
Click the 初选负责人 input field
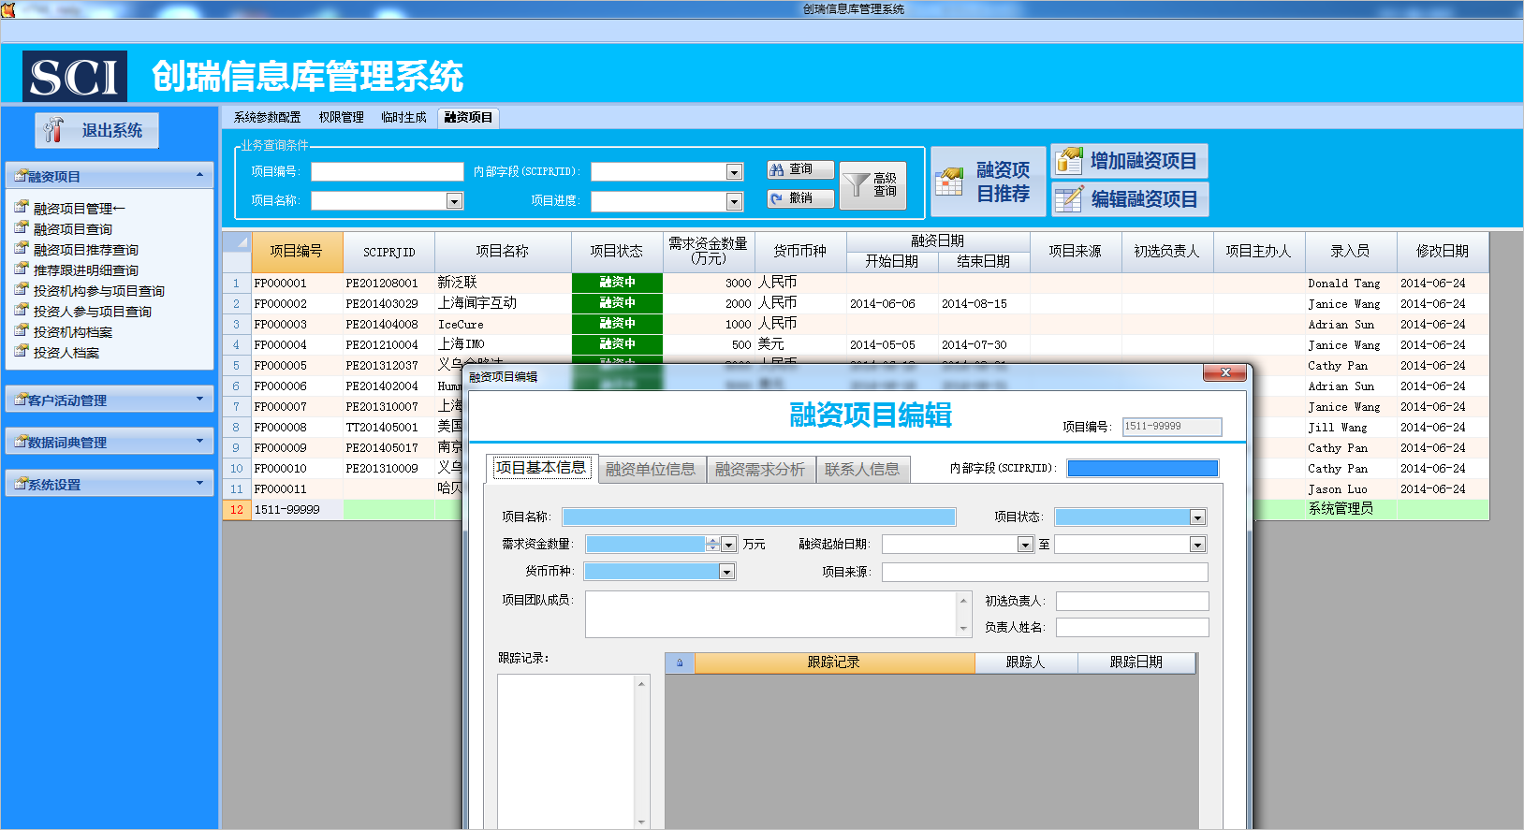tap(1133, 601)
